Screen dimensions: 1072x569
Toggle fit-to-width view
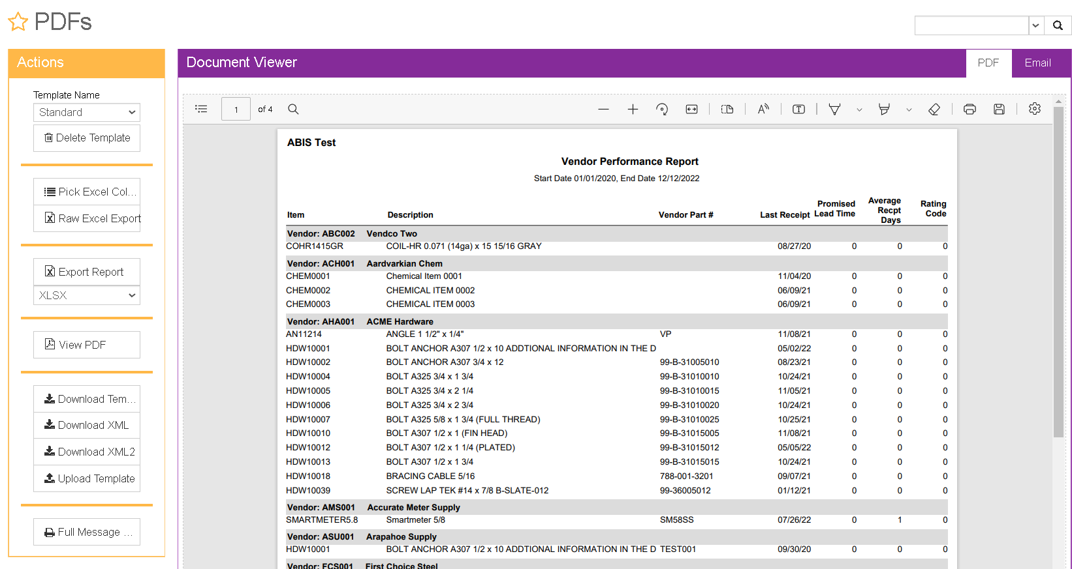coord(691,109)
